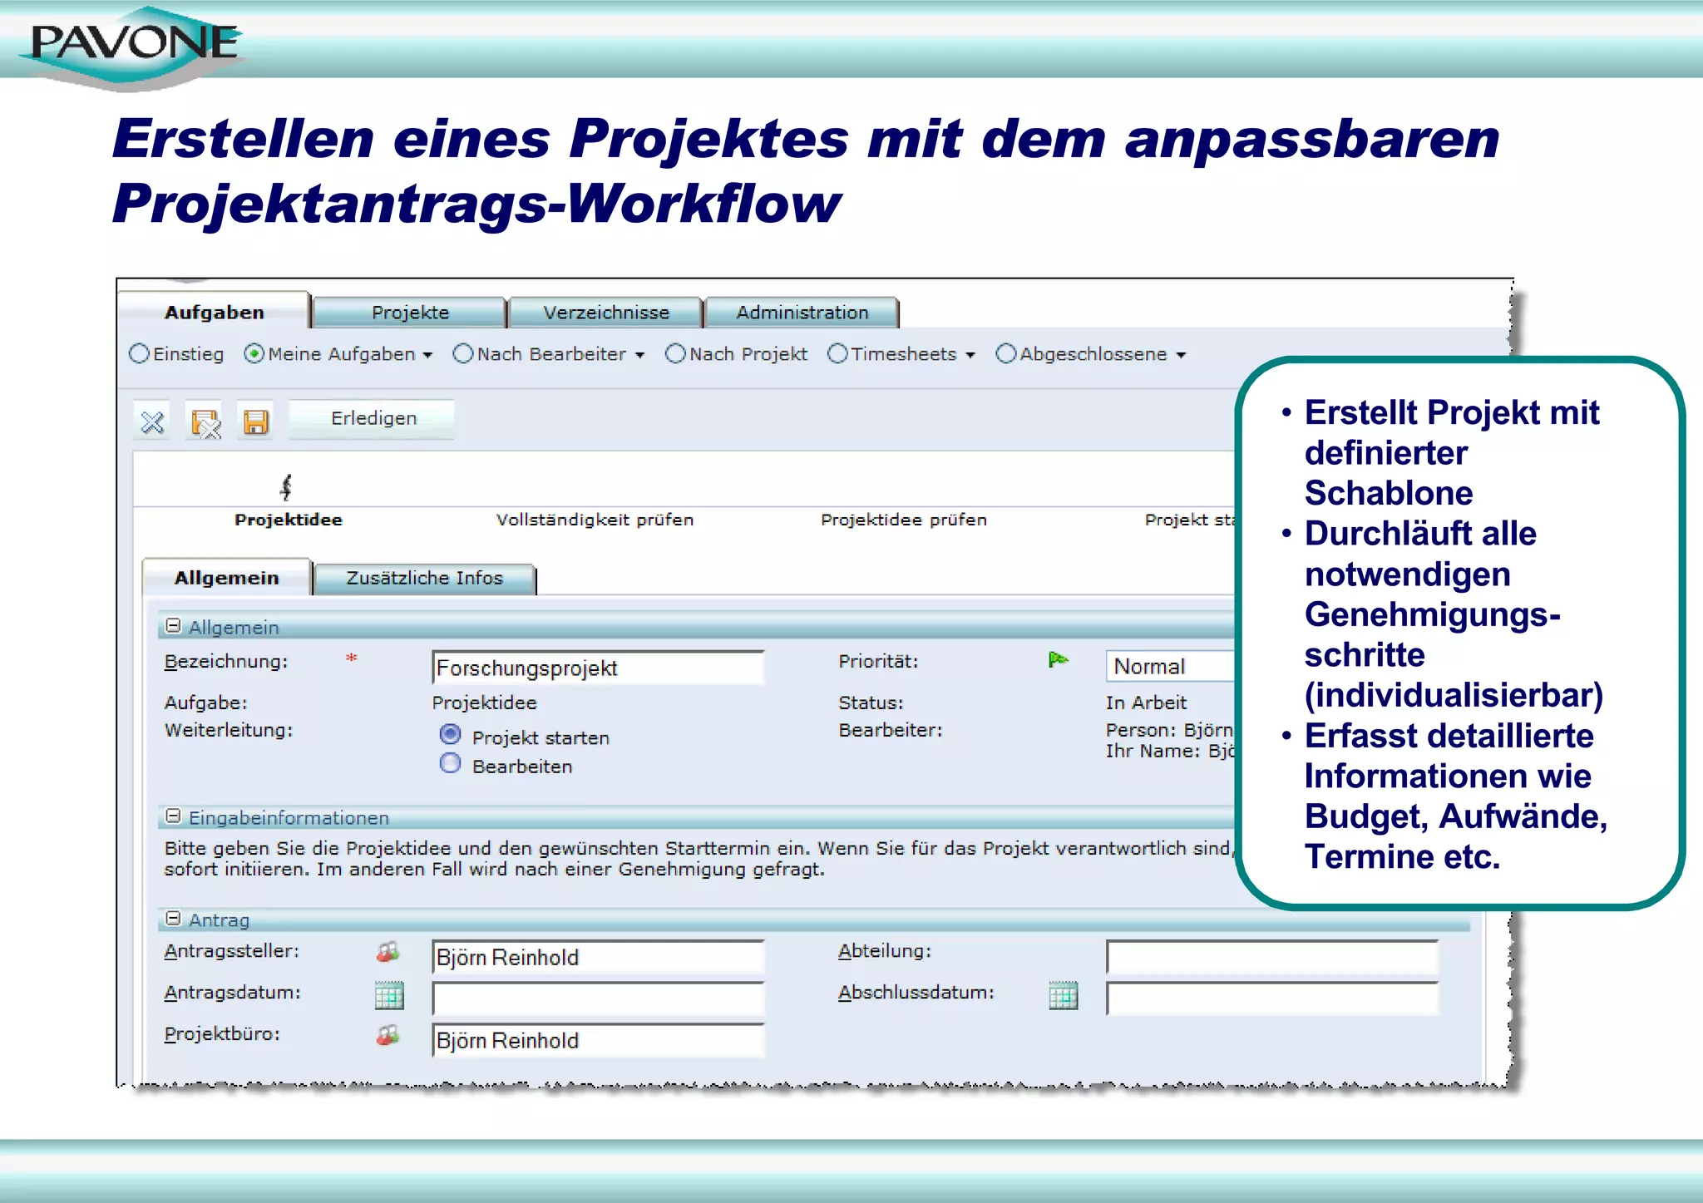
Task: Select the Timesheets radio button
Action: (838, 354)
